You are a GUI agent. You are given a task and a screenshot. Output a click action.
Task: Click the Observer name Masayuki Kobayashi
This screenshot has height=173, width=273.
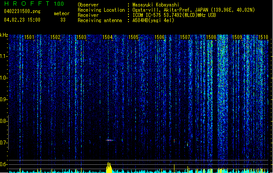click(156, 5)
